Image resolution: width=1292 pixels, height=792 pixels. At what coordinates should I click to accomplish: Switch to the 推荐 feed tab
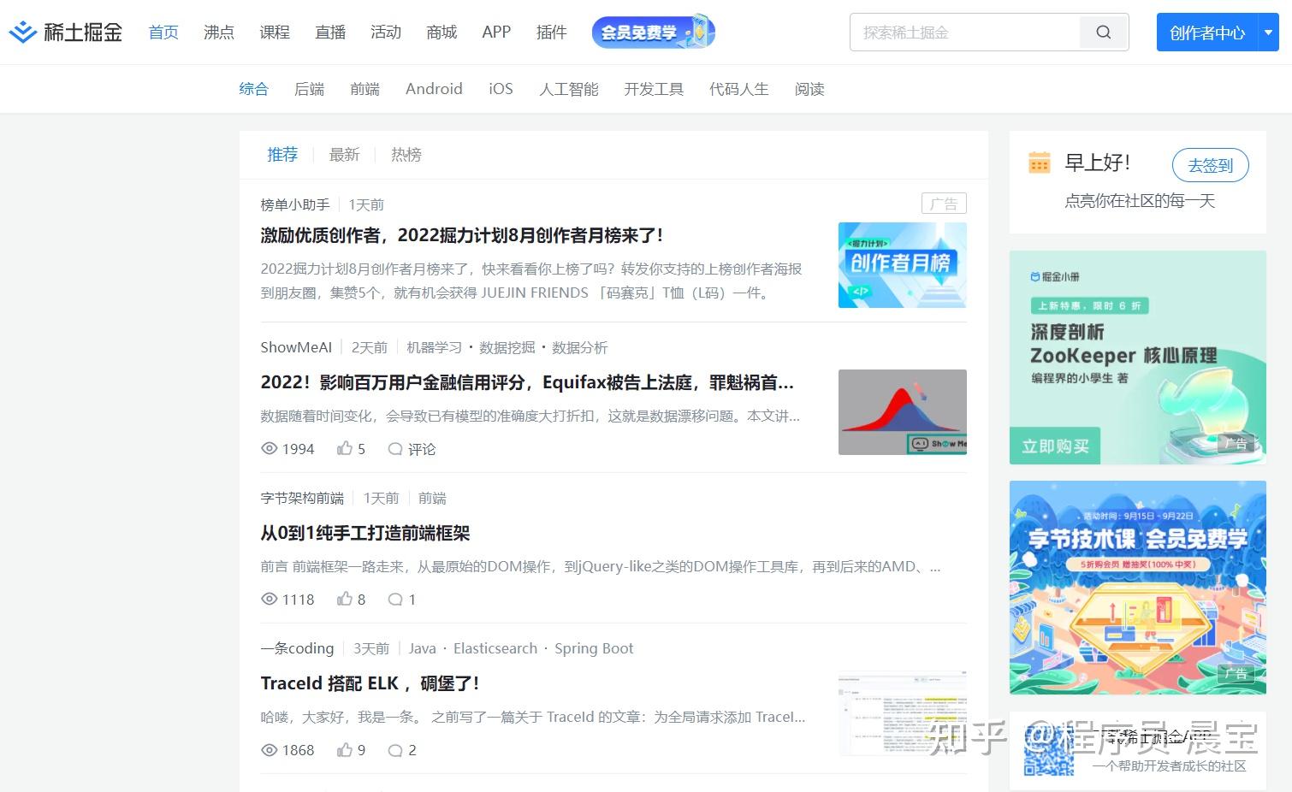(x=282, y=155)
